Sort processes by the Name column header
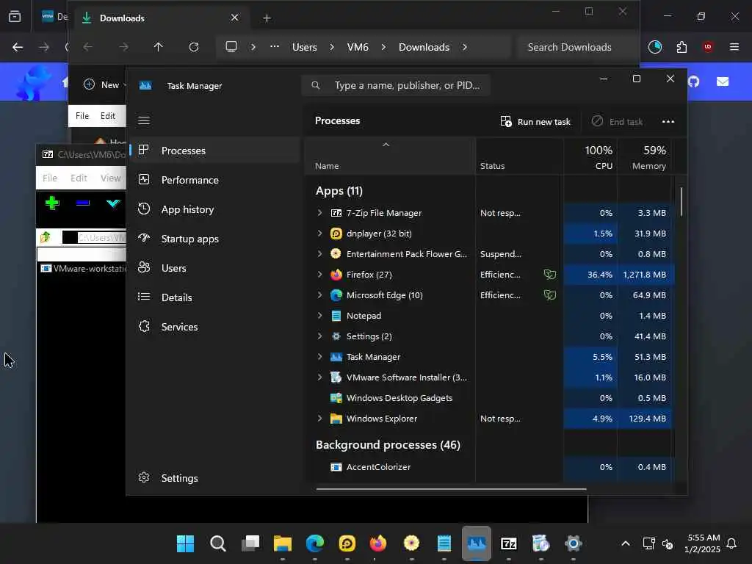Screen dimensions: 752x564 click(x=390, y=157)
